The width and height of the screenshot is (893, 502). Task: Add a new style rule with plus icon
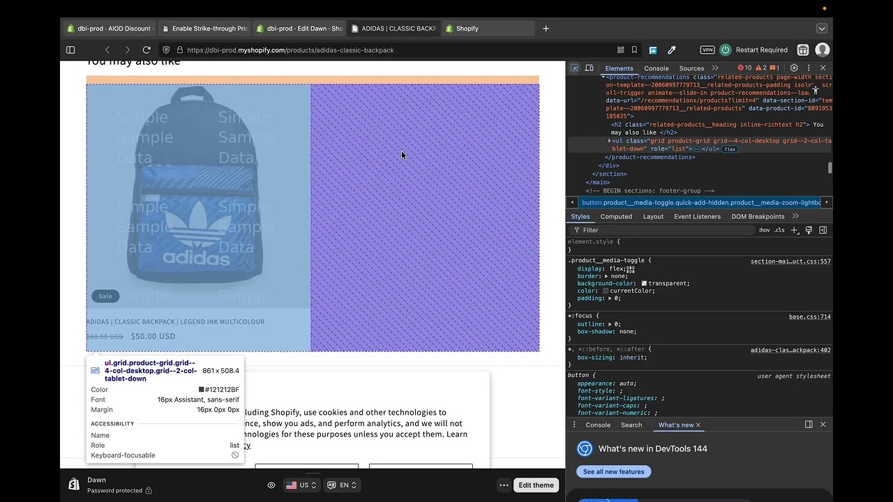[794, 230]
